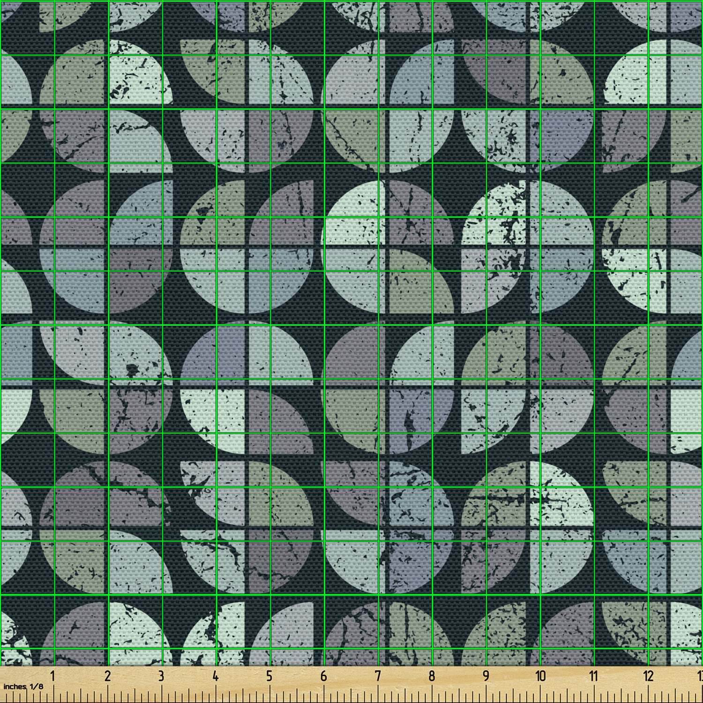The image size is (703, 703).
Task: Select the "10" inch ruler number
Action: pos(540,676)
